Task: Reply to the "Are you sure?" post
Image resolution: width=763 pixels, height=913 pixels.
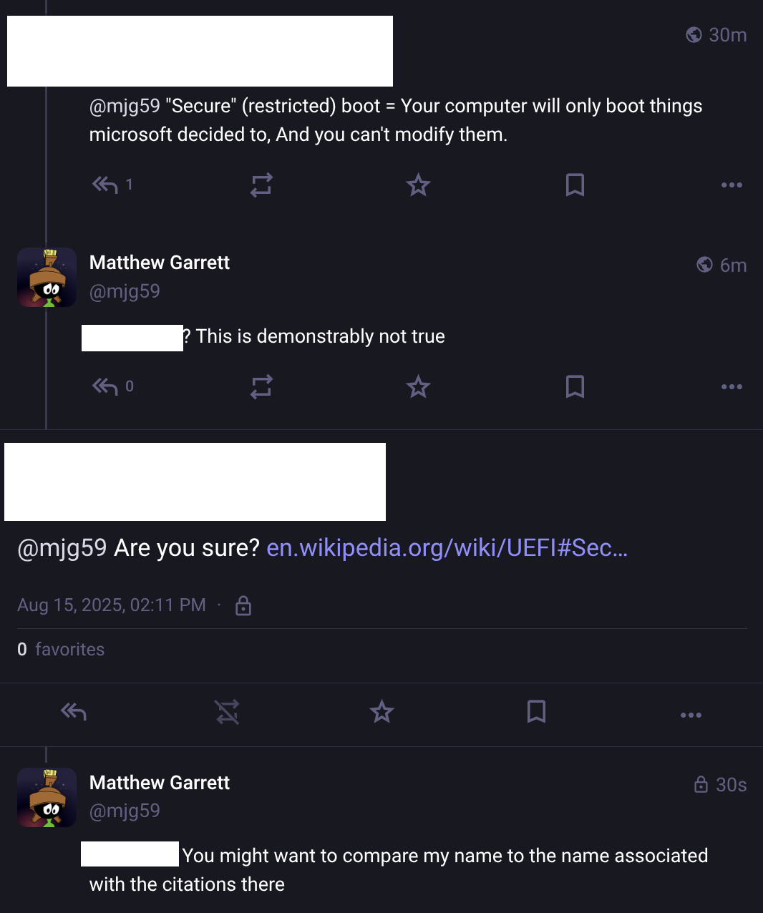Action: 74,712
